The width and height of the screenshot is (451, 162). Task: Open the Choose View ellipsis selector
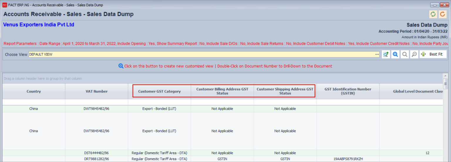(377, 54)
